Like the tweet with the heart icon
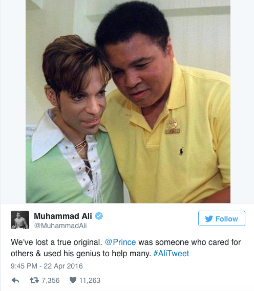This screenshot has width=254, height=291. (x=73, y=280)
